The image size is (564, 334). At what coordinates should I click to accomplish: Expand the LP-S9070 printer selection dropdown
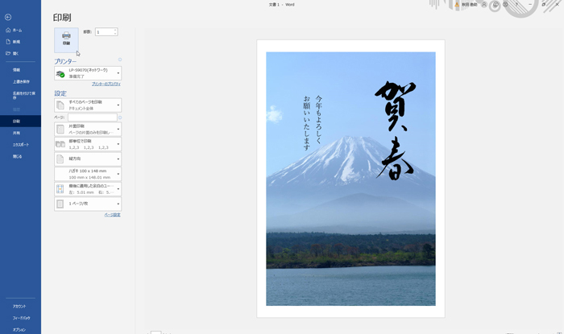point(118,73)
